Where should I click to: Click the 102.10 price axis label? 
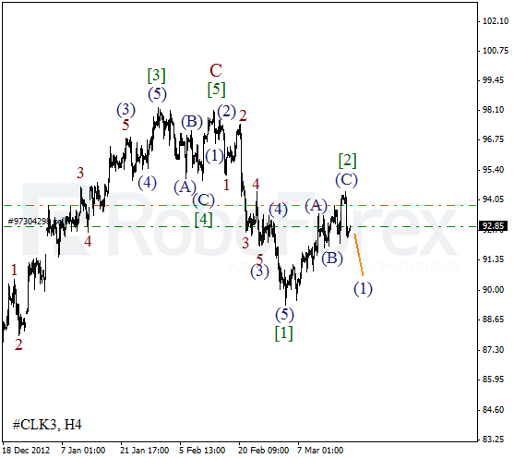(x=496, y=21)
